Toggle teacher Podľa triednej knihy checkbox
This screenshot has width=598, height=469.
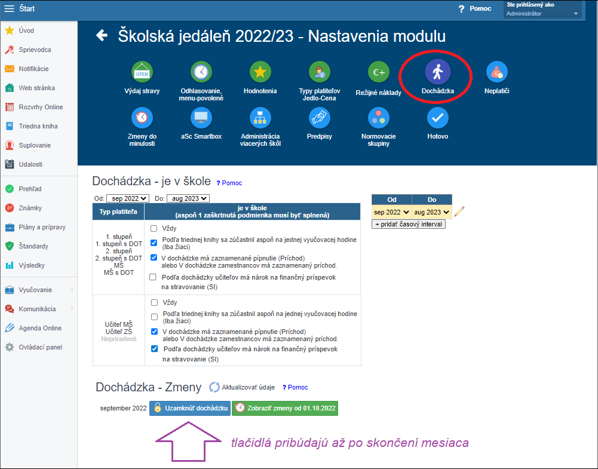pos(154,317)
